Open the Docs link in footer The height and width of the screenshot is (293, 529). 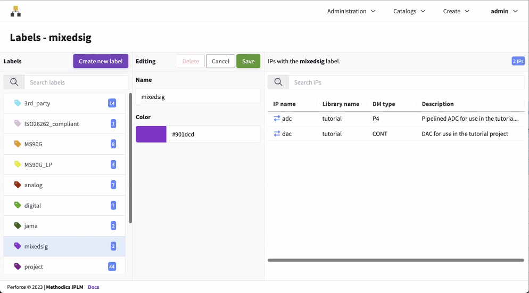94,287
